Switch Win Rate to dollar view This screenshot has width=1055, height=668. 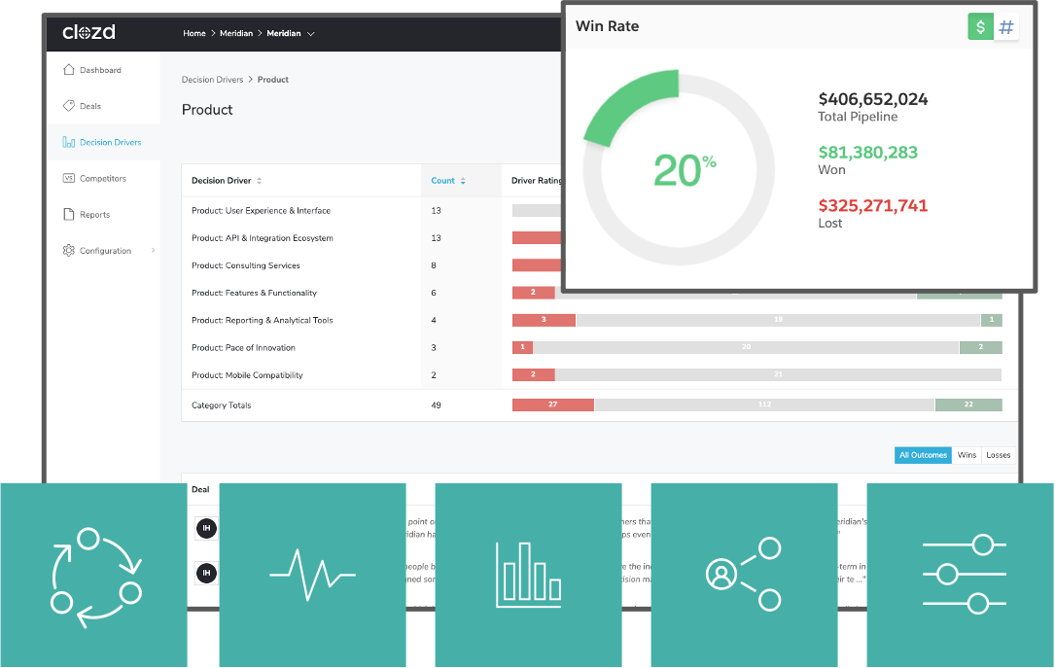[980, 27]
